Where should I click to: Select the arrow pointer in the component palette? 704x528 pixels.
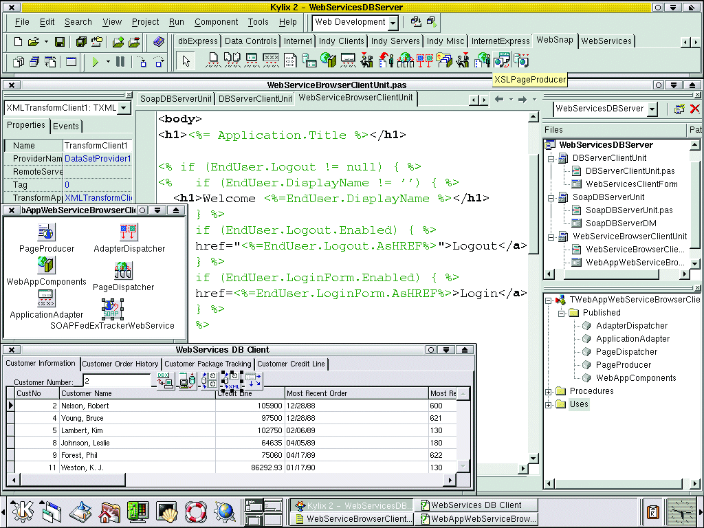[186, 60]
